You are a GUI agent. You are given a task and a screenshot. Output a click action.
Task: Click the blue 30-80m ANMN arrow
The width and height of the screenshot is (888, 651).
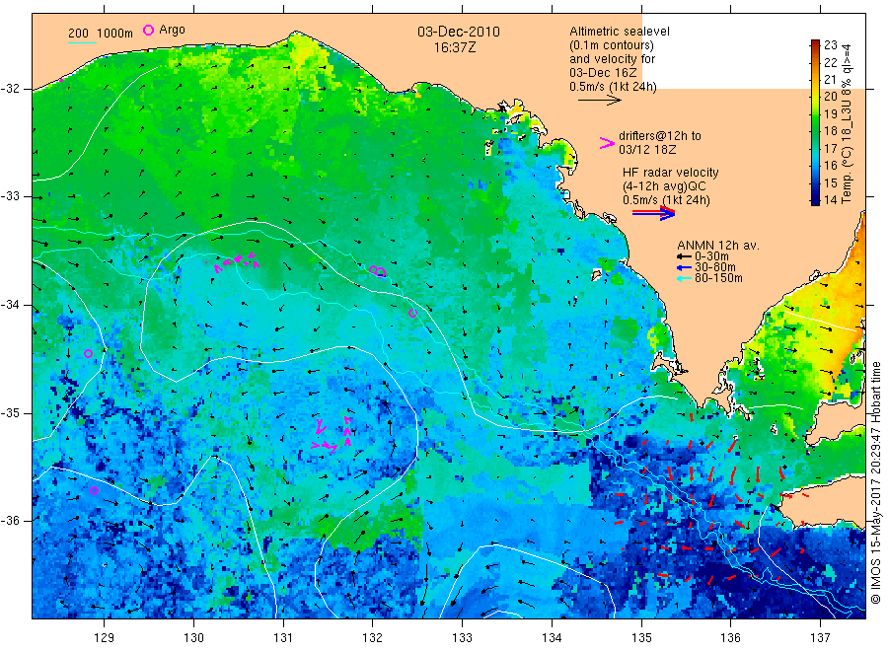684,267
